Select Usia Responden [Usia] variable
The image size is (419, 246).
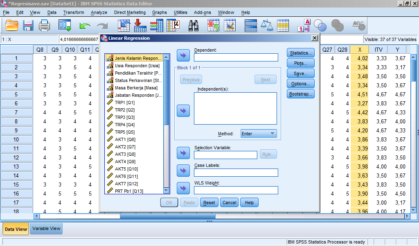pos(134,66)
